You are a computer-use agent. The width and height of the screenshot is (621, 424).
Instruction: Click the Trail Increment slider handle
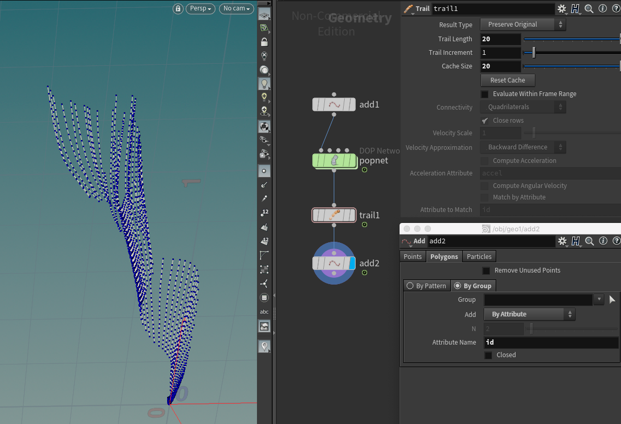click(x=534, y=53)
